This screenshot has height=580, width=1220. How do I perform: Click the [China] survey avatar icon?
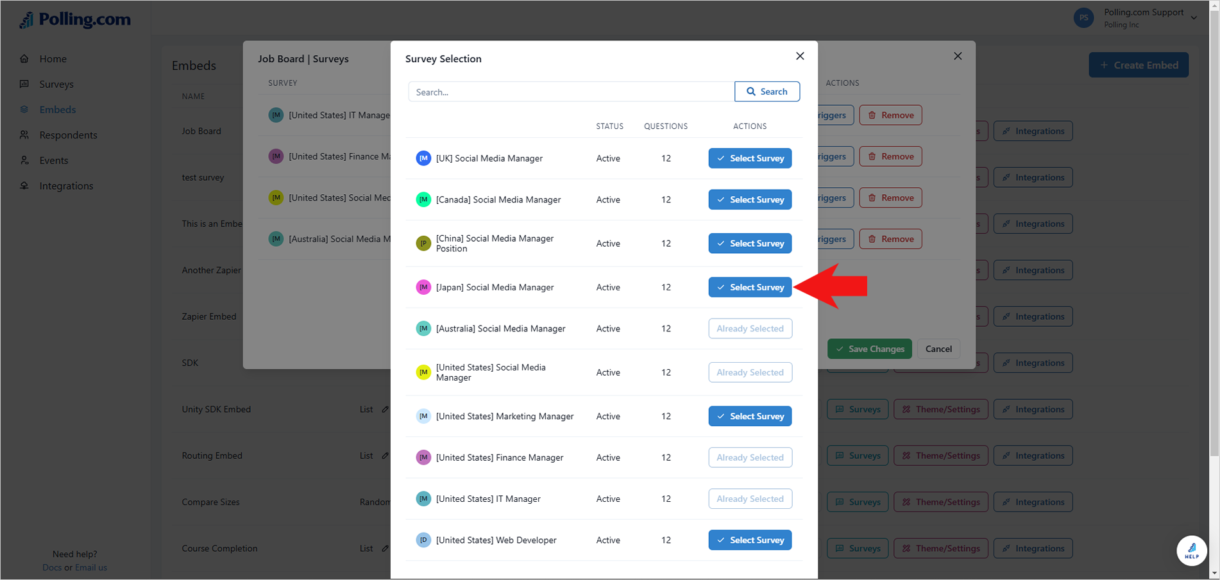coord(423,244)
